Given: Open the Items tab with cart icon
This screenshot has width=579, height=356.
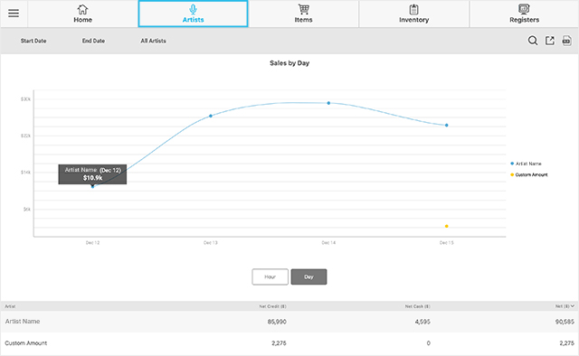Looking at the screenshot, I should point(303,14).
